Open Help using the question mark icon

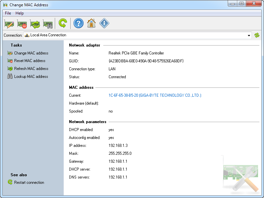tap(78, 23)
